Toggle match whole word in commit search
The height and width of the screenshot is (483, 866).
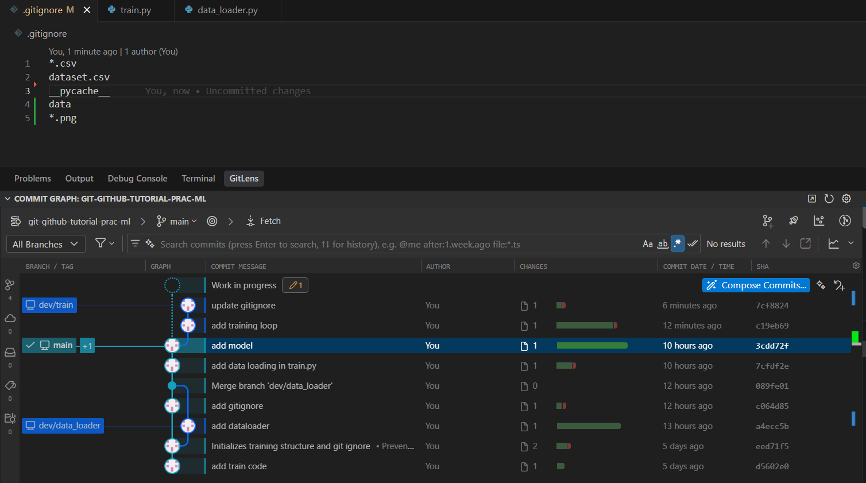[662, 244]
